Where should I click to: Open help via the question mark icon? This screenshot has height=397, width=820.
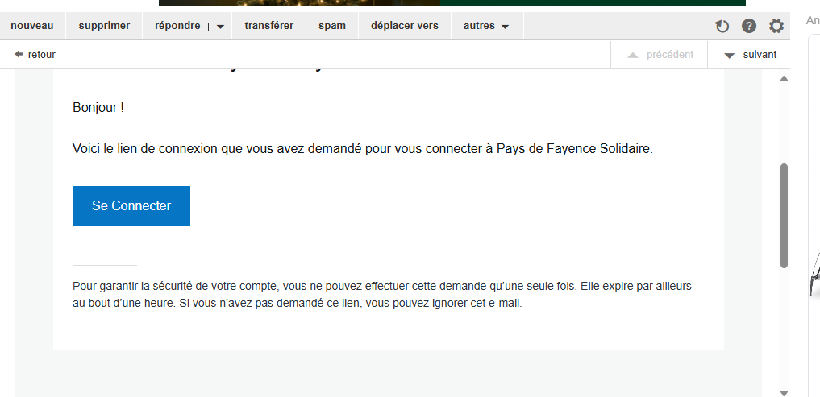(x=749, y=27)
